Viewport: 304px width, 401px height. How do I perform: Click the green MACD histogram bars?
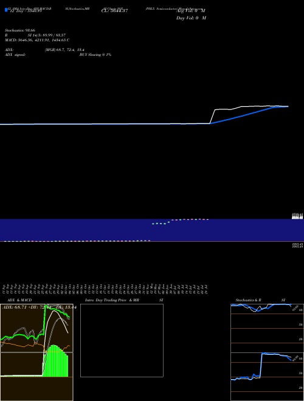click(x=55, y=361)
